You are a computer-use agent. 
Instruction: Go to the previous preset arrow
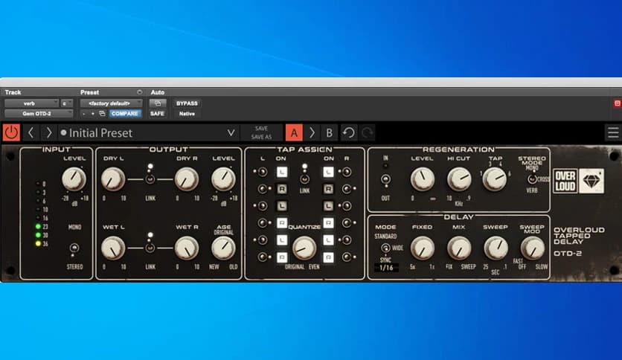pos(31,132)
